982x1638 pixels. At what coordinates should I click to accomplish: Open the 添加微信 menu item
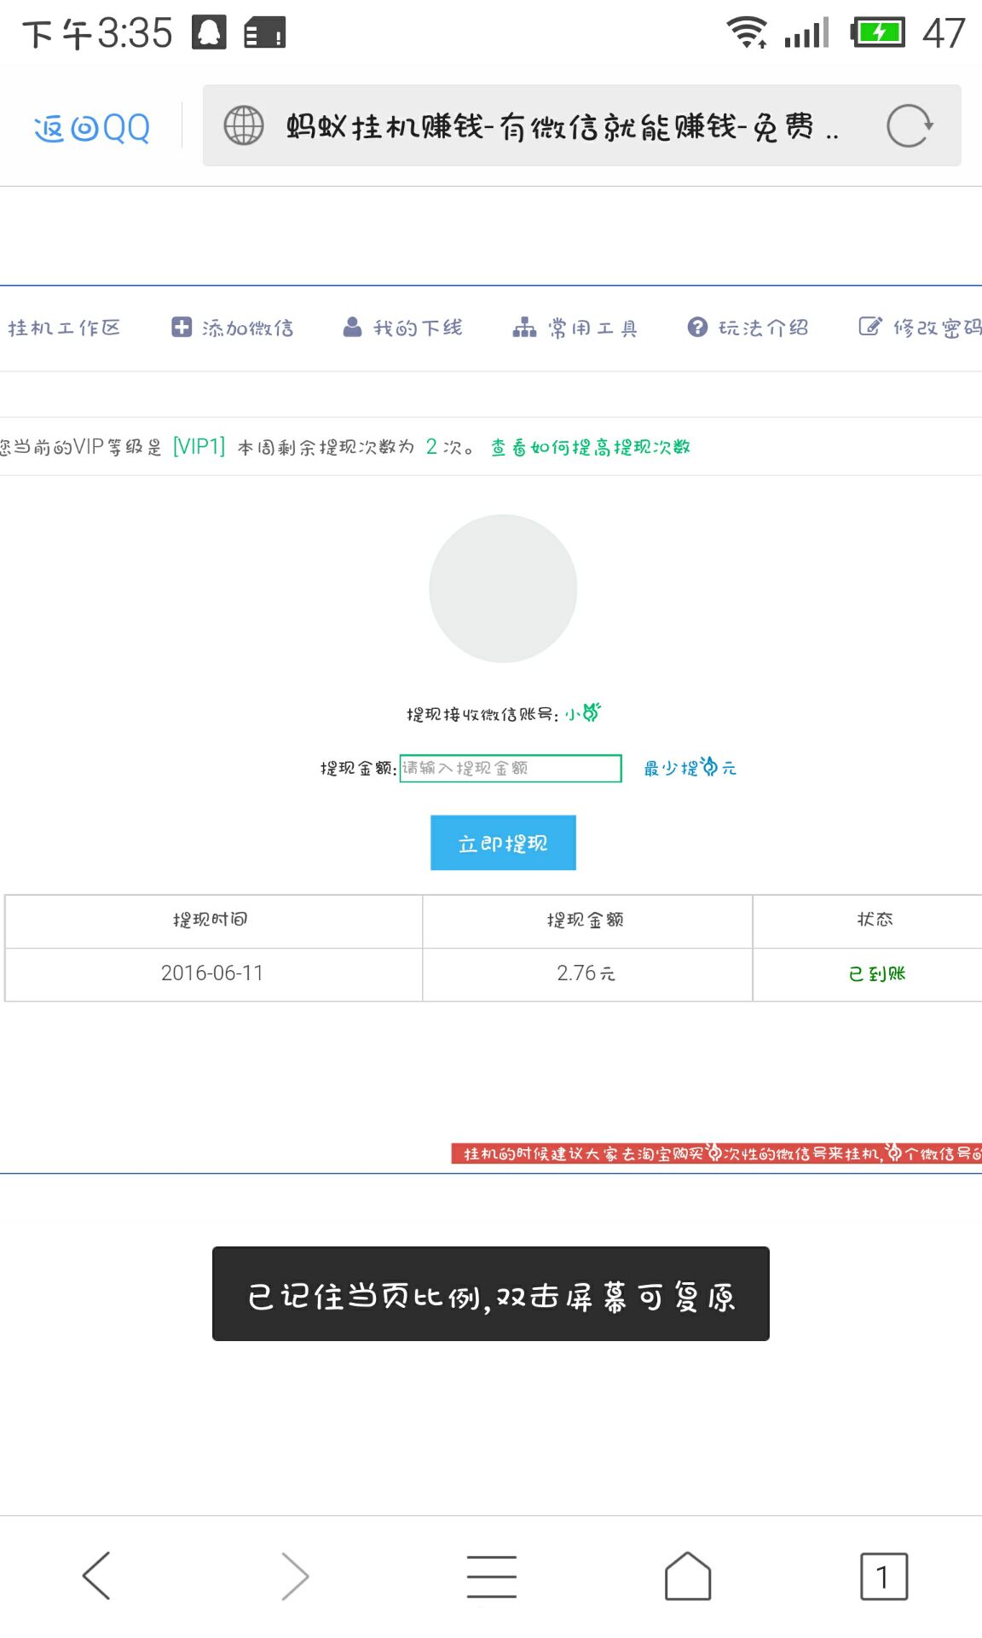coord(233,328)
